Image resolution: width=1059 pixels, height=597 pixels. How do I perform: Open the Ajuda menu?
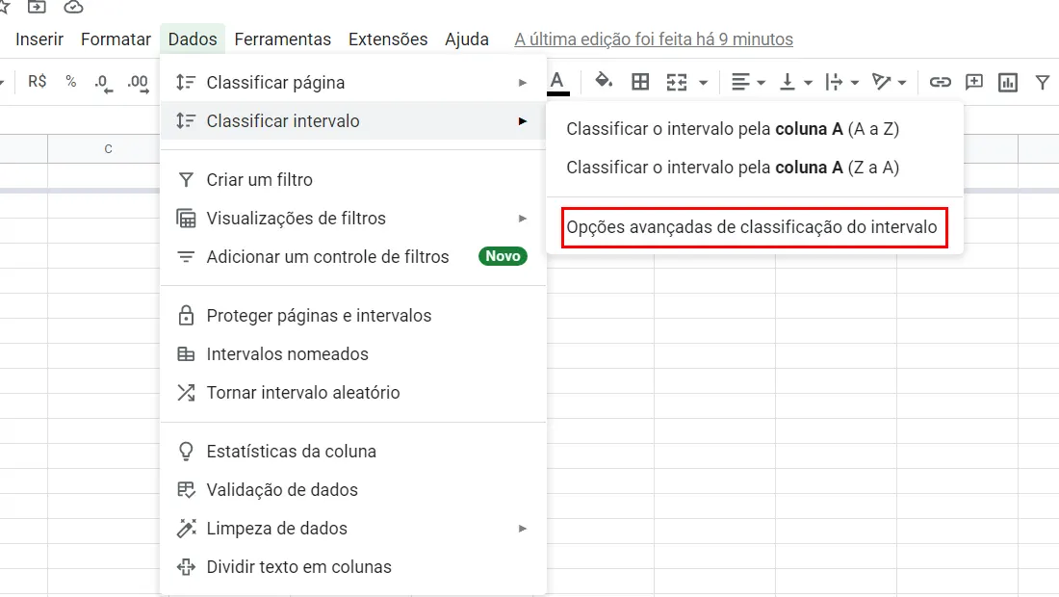[x=467, y=39]
